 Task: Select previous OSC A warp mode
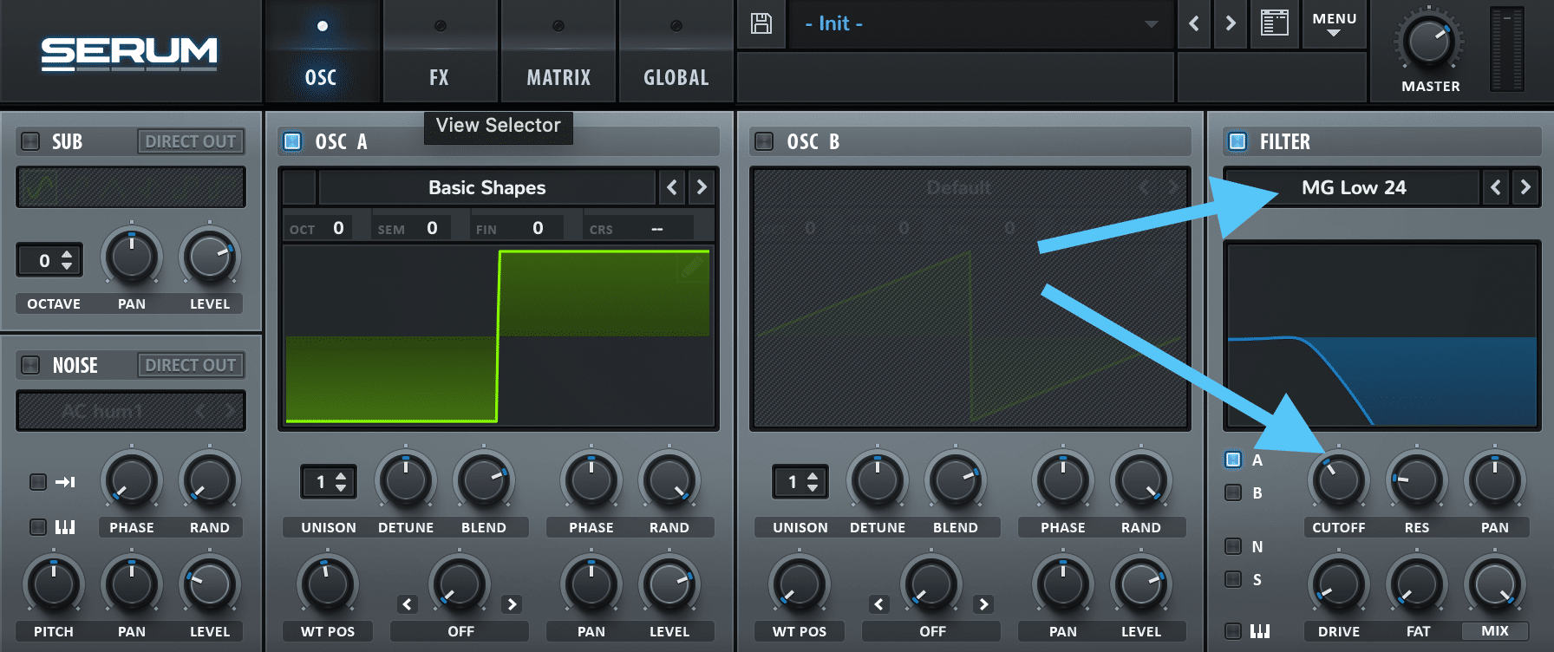408,604
